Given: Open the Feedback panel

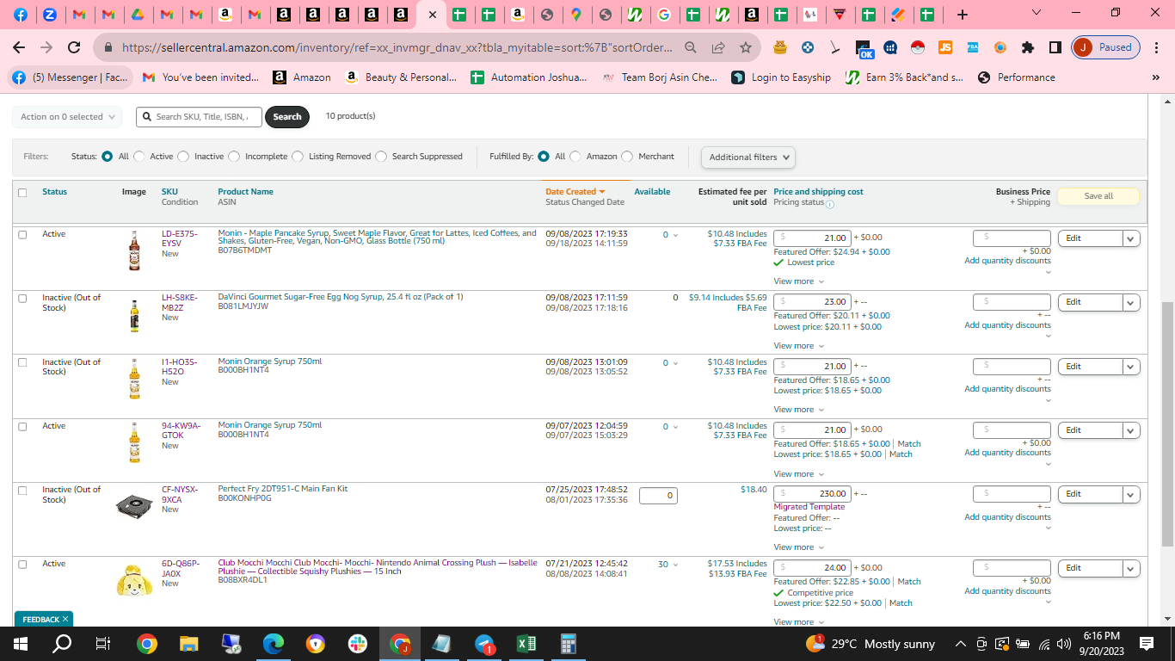Looking at the screenshot, I should [40, 619].
